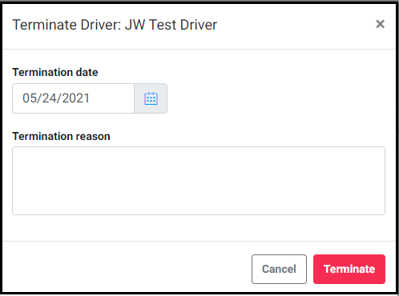The width and height of the screenshot is (399, 296).
Task: Choose the white Cancel button
Action: pos(279,269)
